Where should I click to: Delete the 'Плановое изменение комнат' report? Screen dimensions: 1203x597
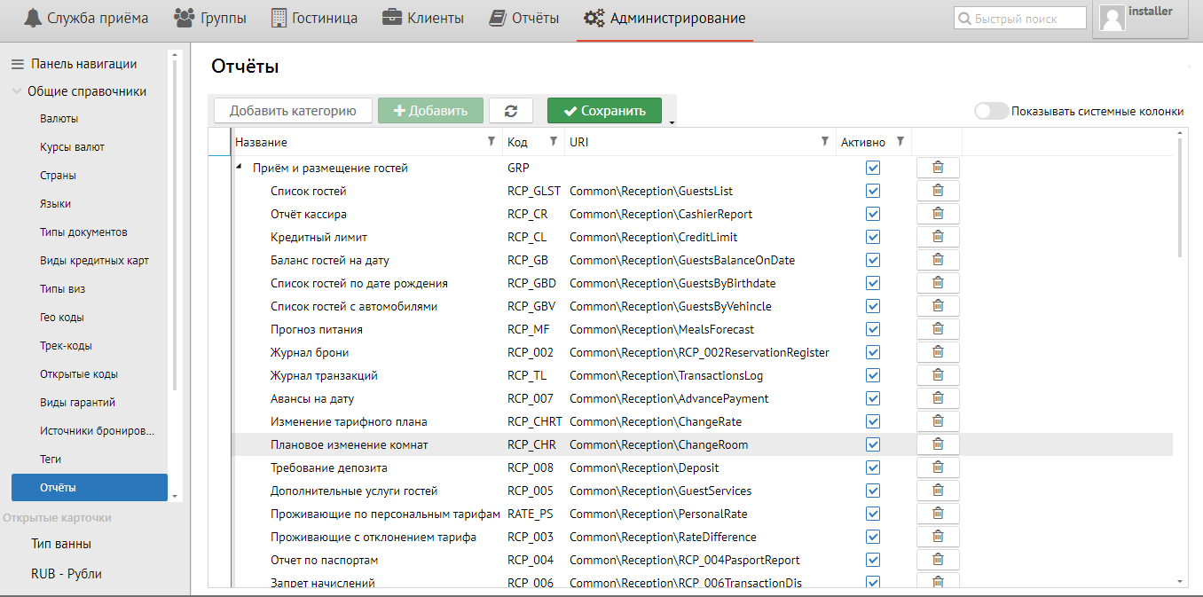[938, 444]
